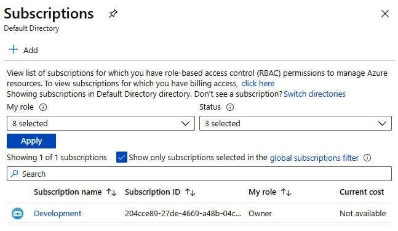Show the My role info tooltip icon
Viewport: 398px width, 231px height.
coord(43,107)
